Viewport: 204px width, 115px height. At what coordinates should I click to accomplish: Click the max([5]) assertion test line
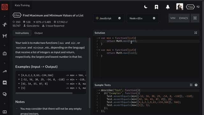point(128,105)
